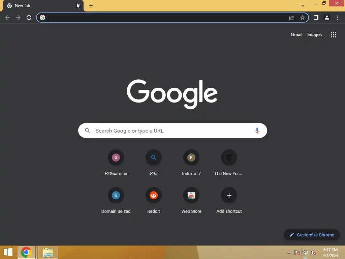Open the Windows Start button
345x259 pixels.
click(8, 252)
